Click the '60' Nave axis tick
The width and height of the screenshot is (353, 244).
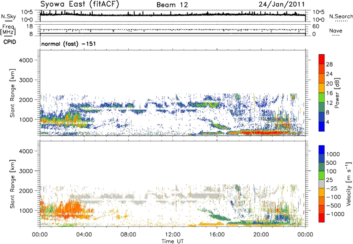tap(316, 26)
